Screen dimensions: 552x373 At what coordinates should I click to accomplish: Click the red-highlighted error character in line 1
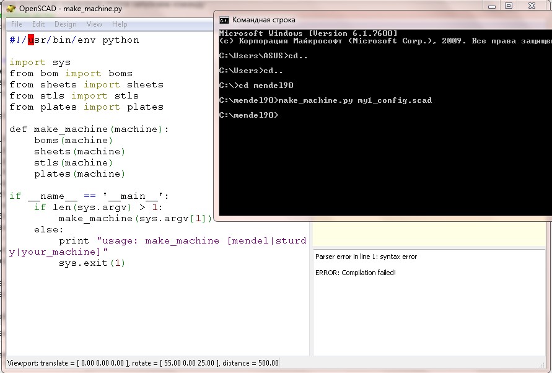coord(31,40)
